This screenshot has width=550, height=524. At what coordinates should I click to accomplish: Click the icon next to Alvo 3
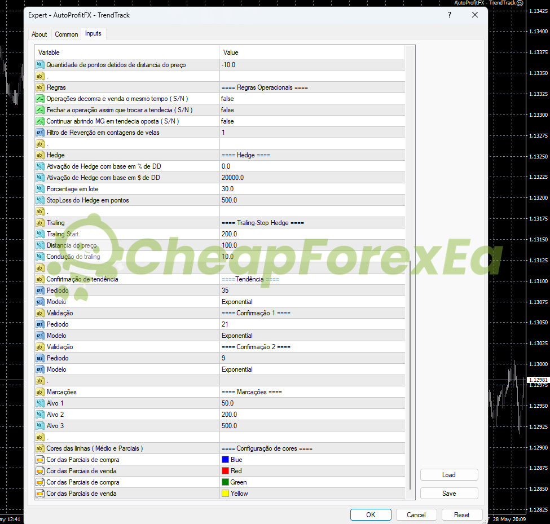click(x=40, y=425)
